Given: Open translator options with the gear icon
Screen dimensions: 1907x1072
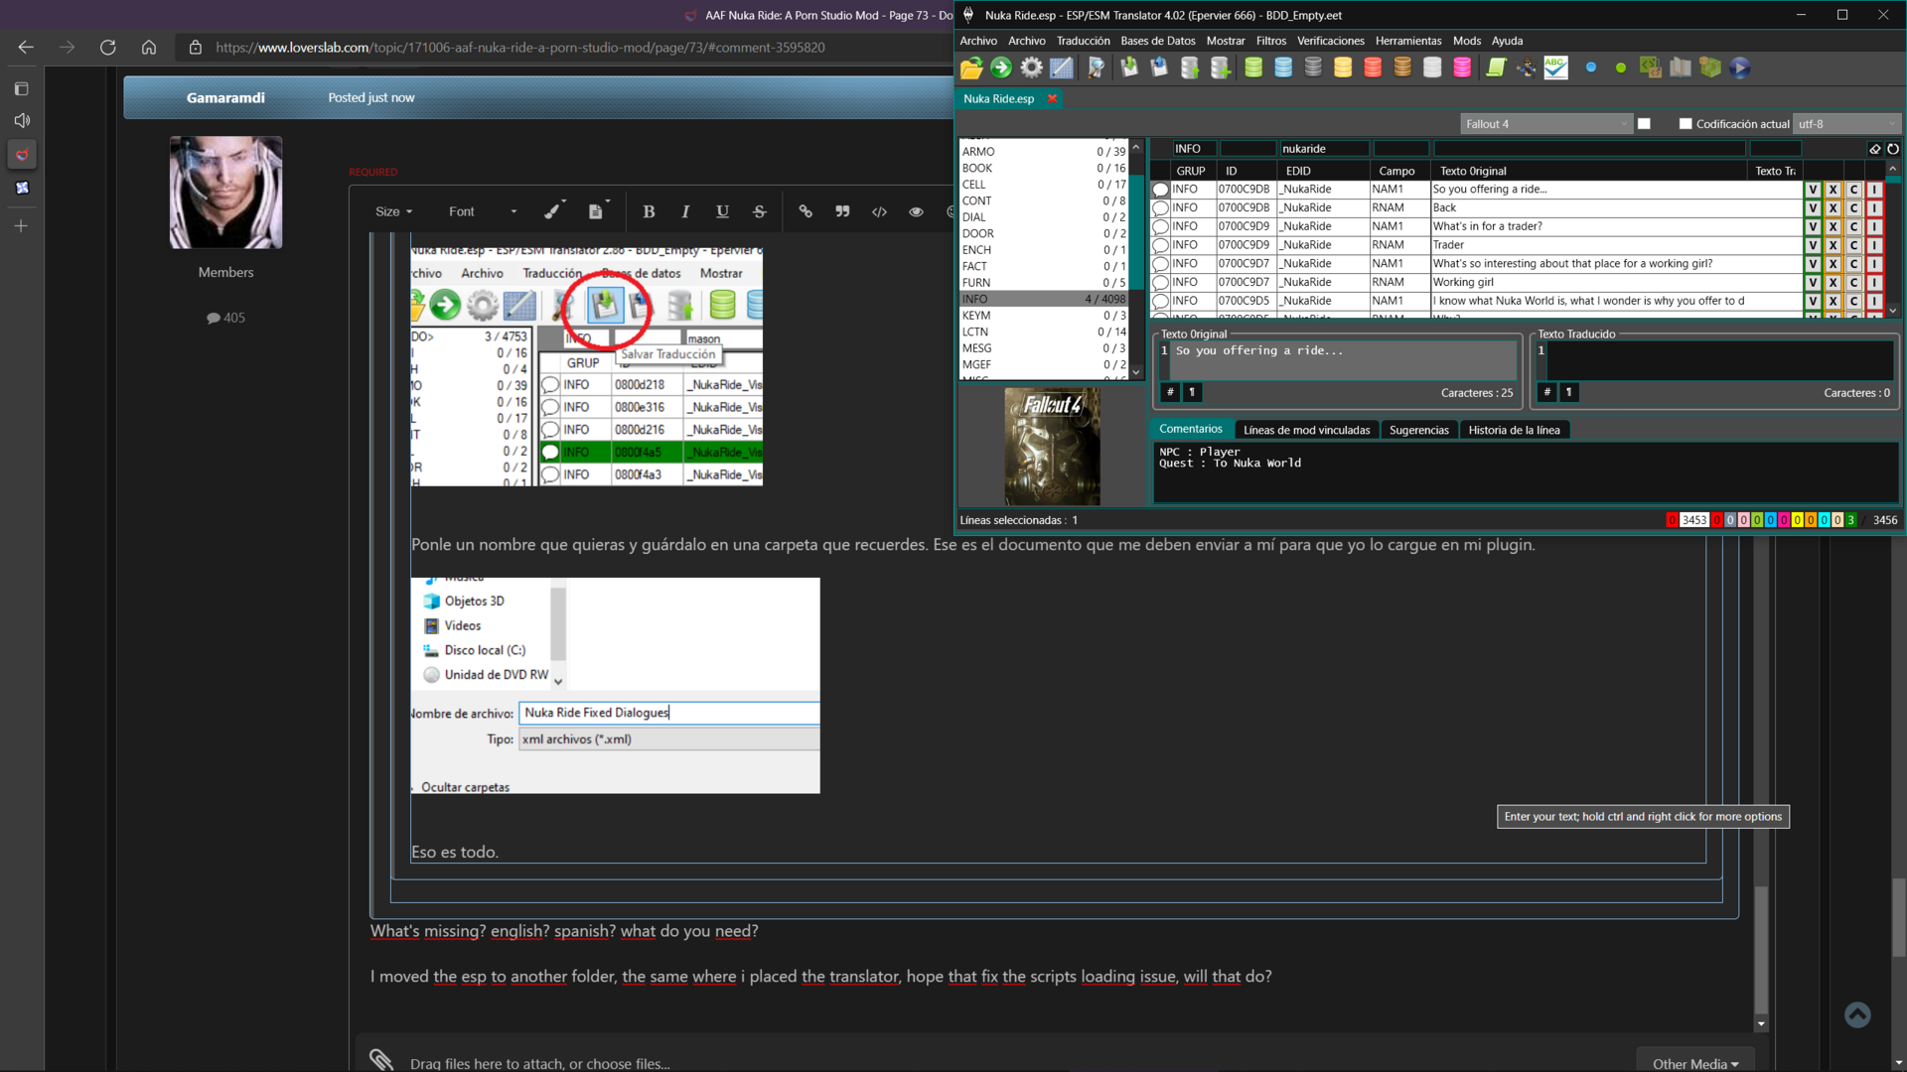Looking at the screenshot, I should 1032,67.
